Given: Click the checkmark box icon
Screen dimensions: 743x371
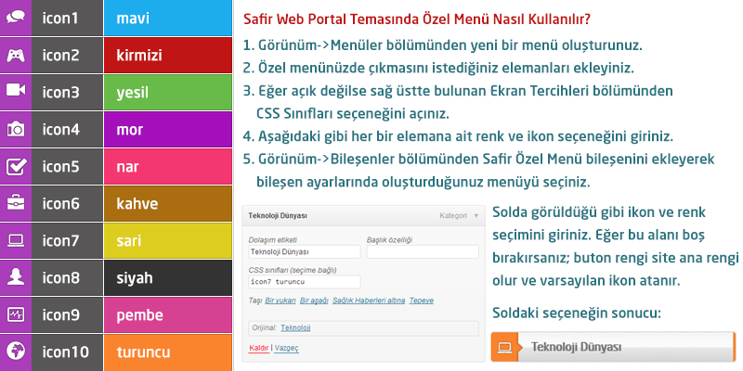Looking at the screenshot, I should click(x=16, y=166).
